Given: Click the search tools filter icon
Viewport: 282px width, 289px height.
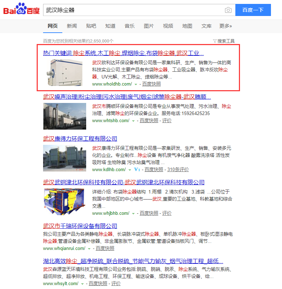Looking at the screenshot, I should (215, 41).
